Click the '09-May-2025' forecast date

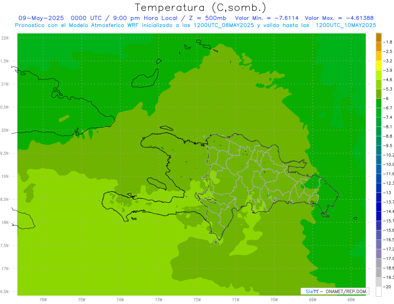coord(41,18)
